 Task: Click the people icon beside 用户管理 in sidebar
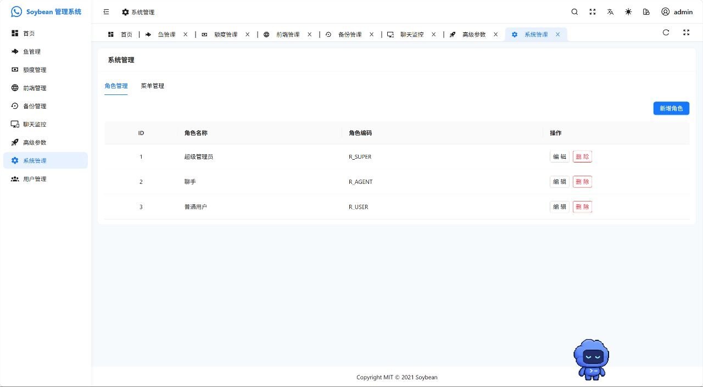click(x=15, y=179)
